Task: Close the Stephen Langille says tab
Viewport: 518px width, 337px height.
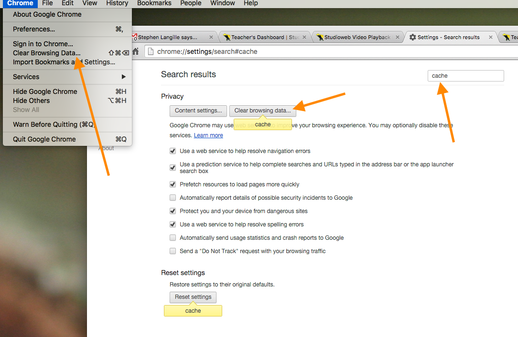Action: click(x=211, y=37)
